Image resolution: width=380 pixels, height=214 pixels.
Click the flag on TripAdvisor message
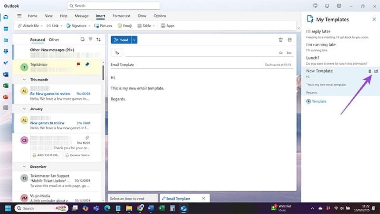tap(78, 64)
